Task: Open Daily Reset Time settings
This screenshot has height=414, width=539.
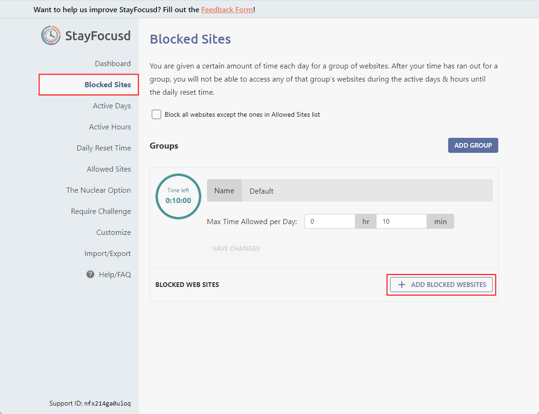Action: click(x=103, y=148)
